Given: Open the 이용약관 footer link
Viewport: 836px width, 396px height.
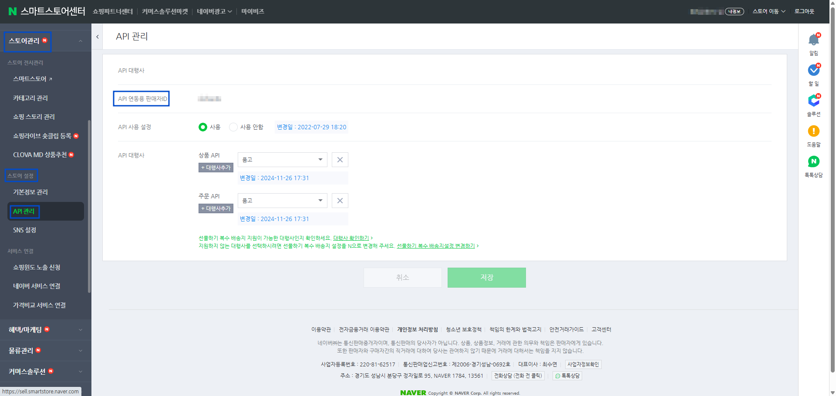Looking at the screenshot, I should click(321, 329).
